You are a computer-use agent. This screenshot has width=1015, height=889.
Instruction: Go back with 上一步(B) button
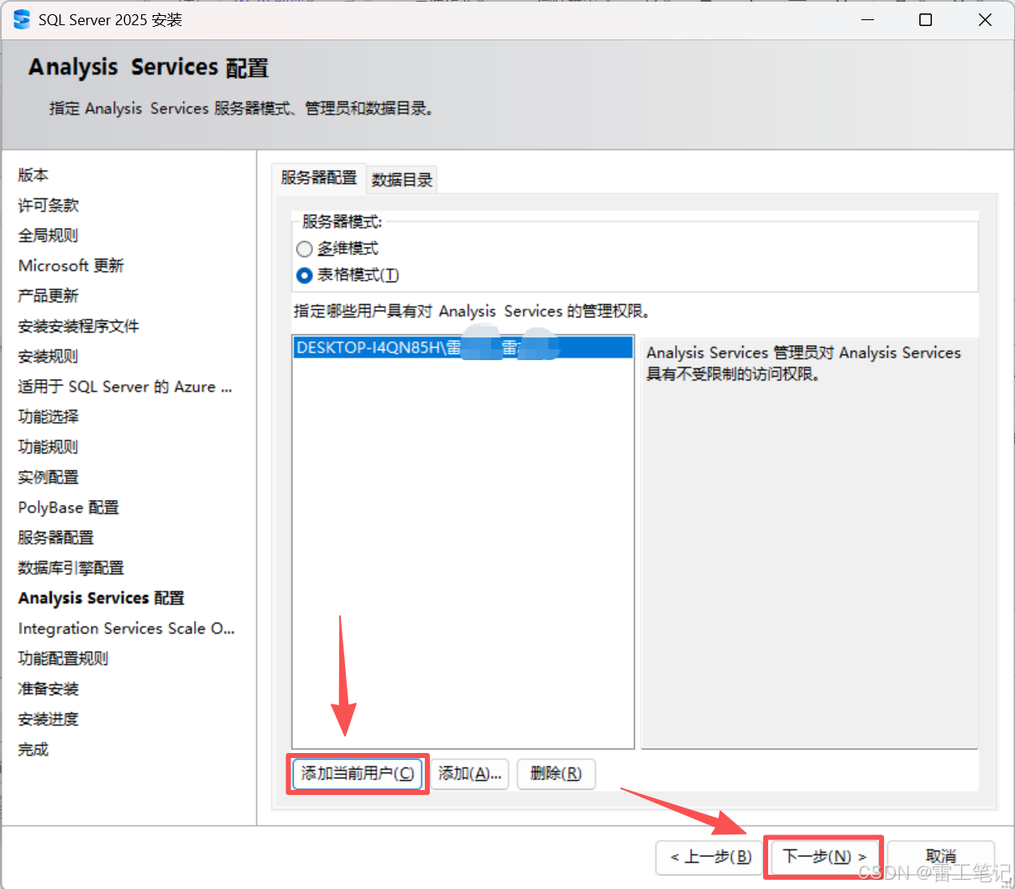[710, 856]
